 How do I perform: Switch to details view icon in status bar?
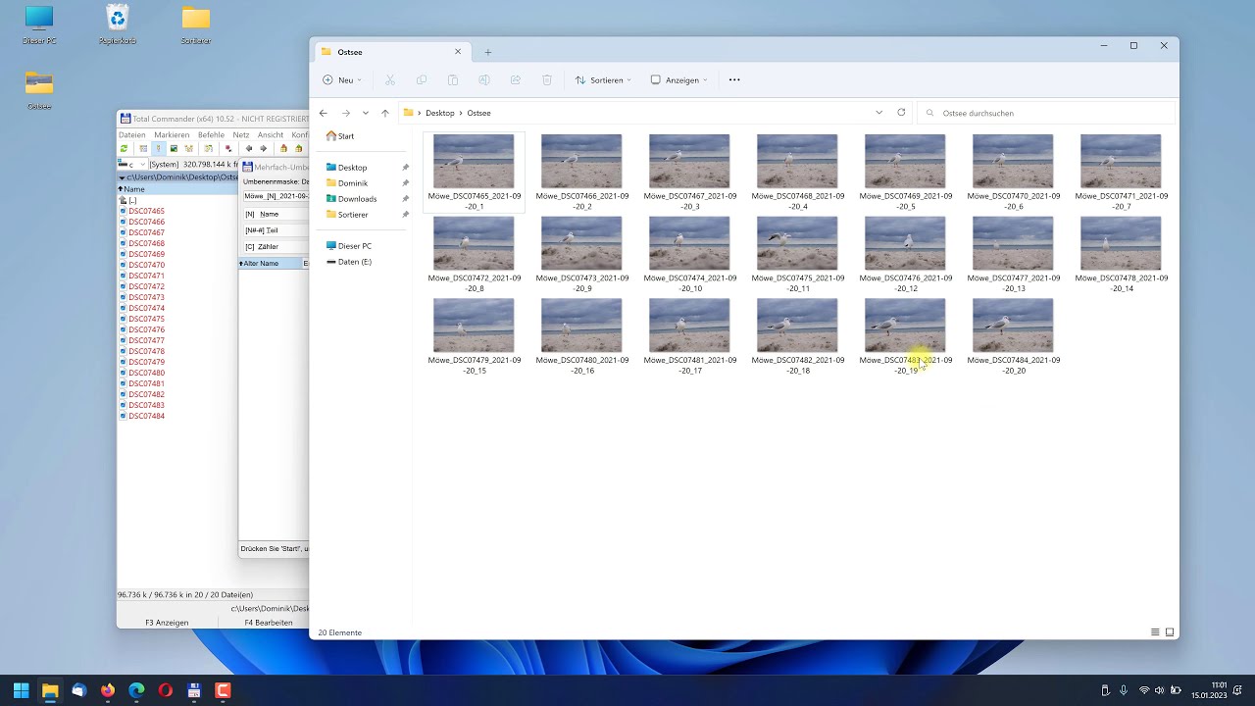pos(1155,632)
